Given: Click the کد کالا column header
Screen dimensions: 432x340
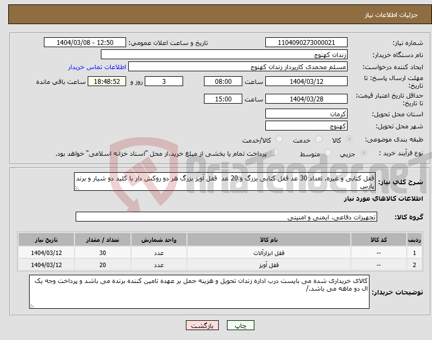Looking at the screenshot, I should (x=379, y=240).
